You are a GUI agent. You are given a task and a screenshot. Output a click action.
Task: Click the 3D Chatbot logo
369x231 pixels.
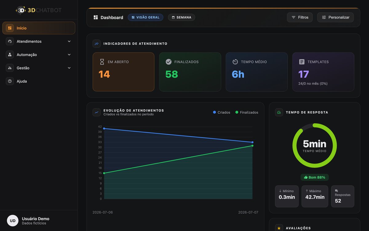click(39, 10)
